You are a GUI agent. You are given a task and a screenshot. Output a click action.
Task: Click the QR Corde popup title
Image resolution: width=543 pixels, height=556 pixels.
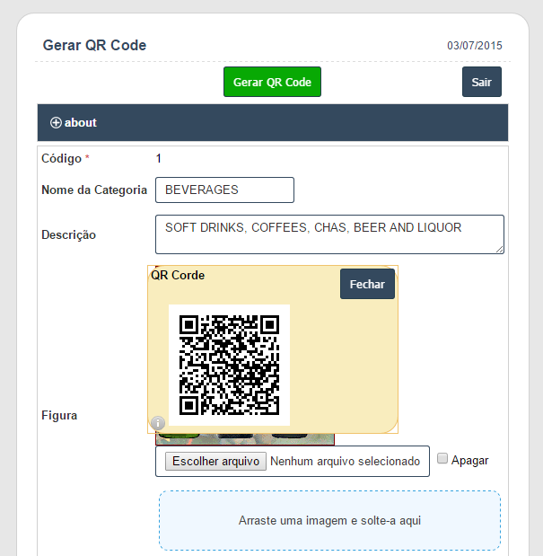point(178,275)
